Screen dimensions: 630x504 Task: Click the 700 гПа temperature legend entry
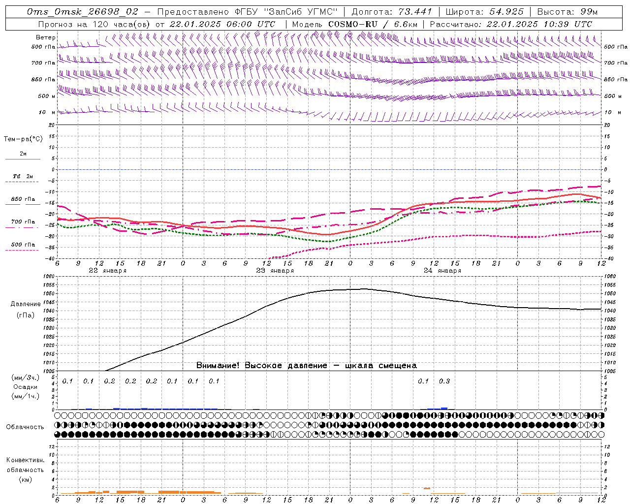[x=23, y=222]
